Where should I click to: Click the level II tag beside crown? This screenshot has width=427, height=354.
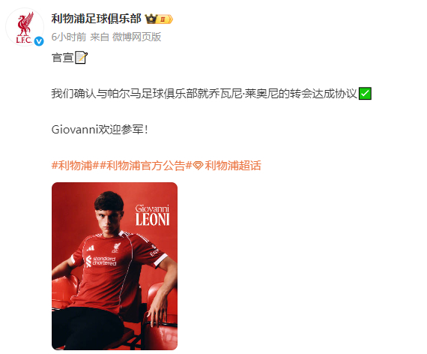165,19
